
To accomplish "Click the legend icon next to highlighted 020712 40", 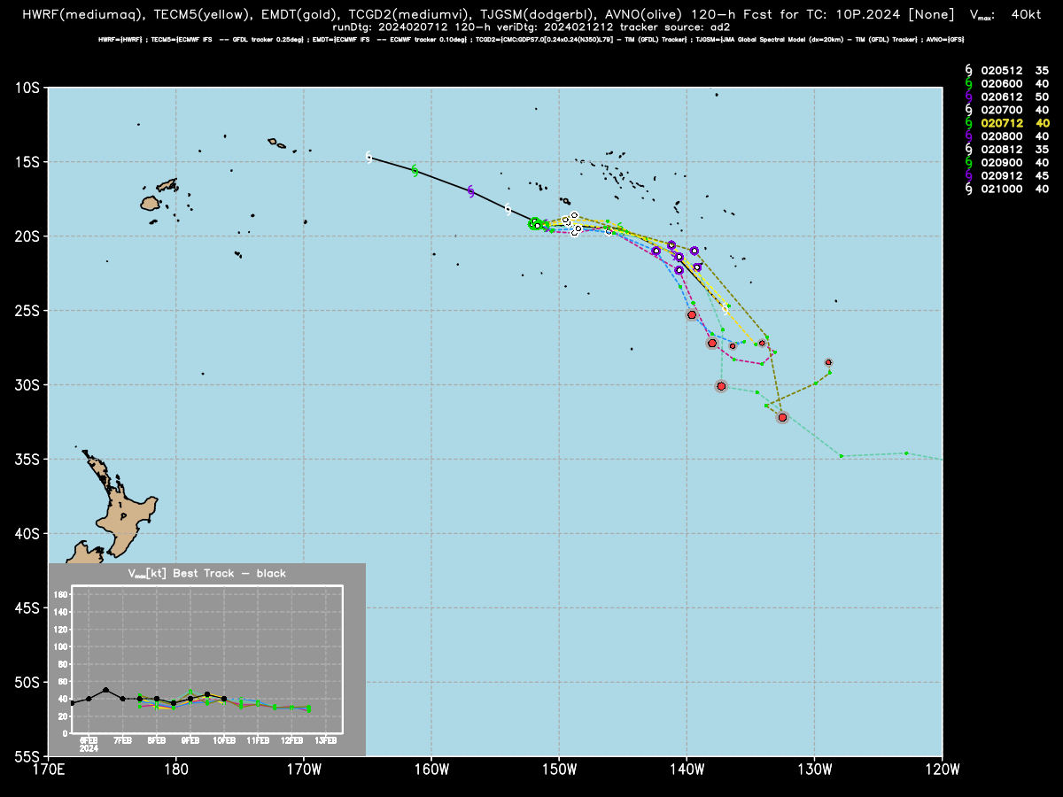I will (968, 122).
